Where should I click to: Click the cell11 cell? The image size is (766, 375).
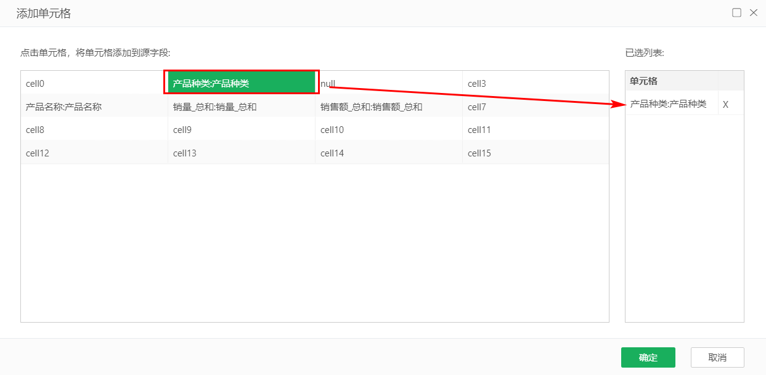click(535, 130)
